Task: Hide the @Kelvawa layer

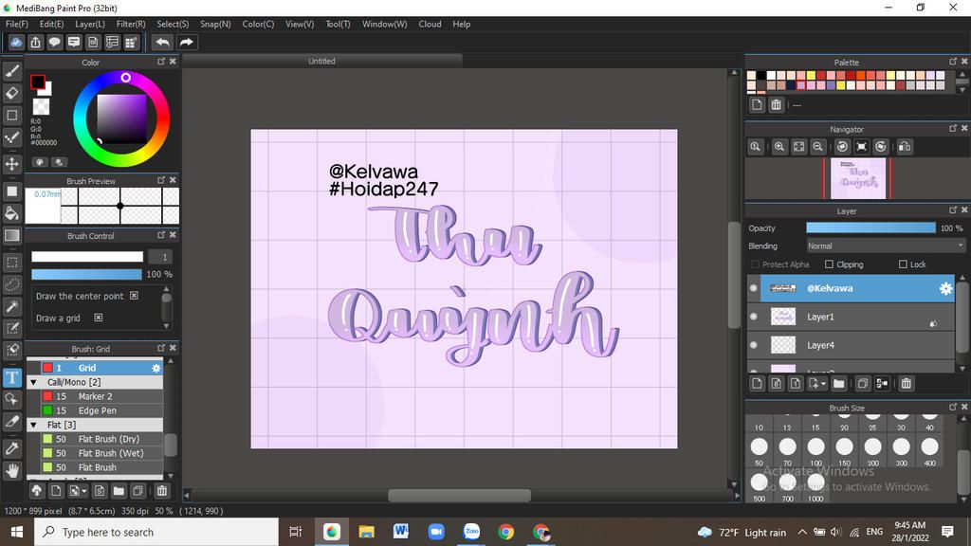Action: (x=754, y=288)
